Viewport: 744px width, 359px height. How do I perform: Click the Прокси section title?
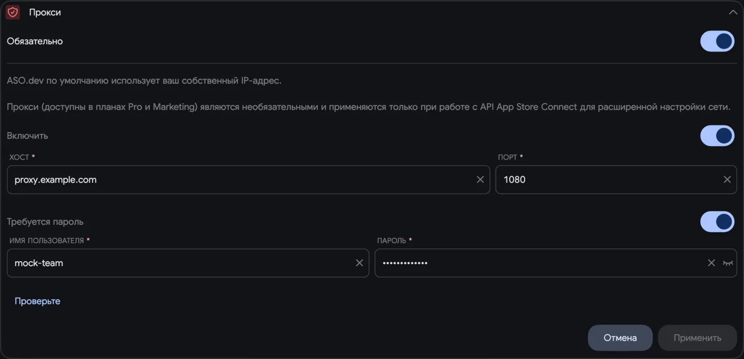tap(45, 12)
